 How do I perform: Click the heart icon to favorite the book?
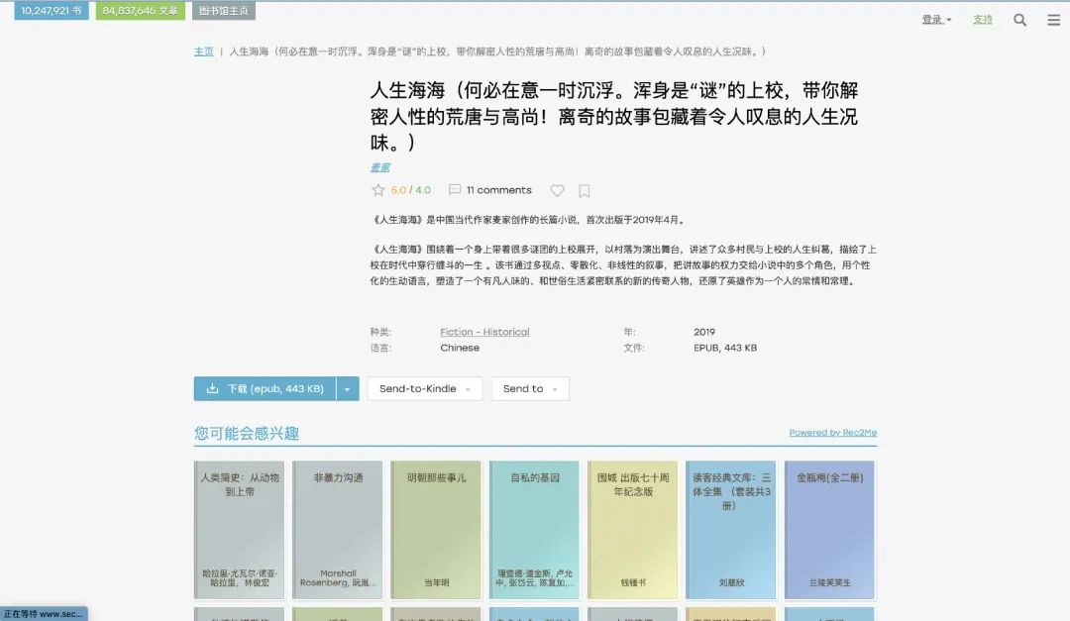pos(557,189)
